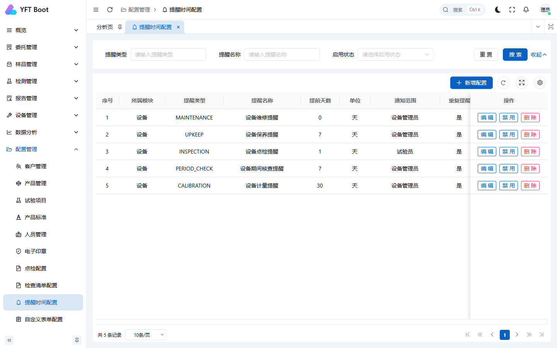Pin the sidebar with pushpin icon
This screenshot has height=348, width=557.
[x=77, y=340]
